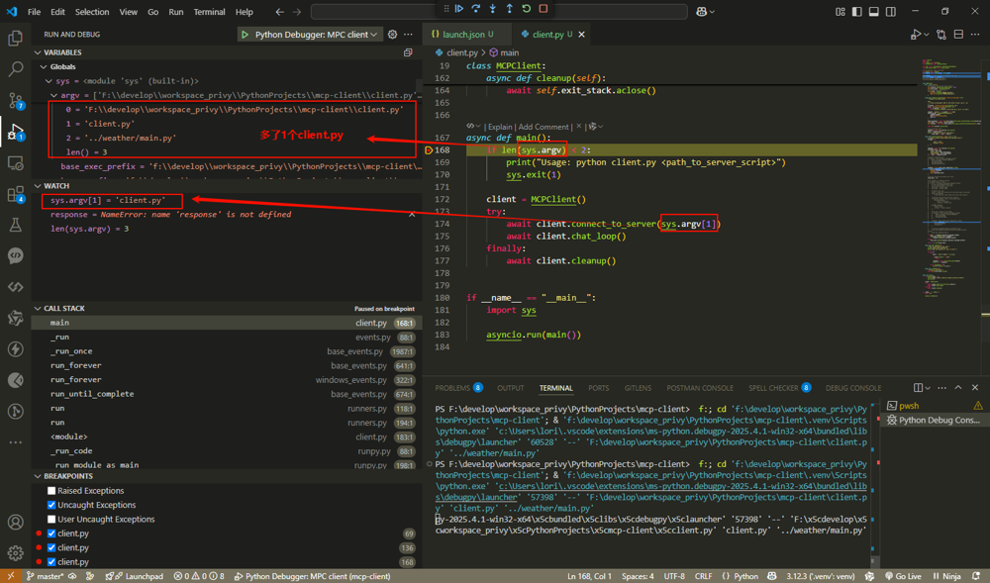Collapse all variables in the Variables panel
This screenshot has height=583, width=990.
408,52
